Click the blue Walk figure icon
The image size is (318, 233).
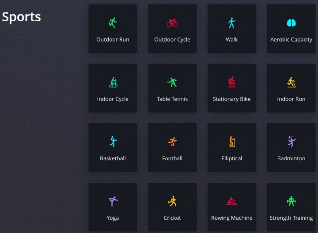(x=231, y=23)
